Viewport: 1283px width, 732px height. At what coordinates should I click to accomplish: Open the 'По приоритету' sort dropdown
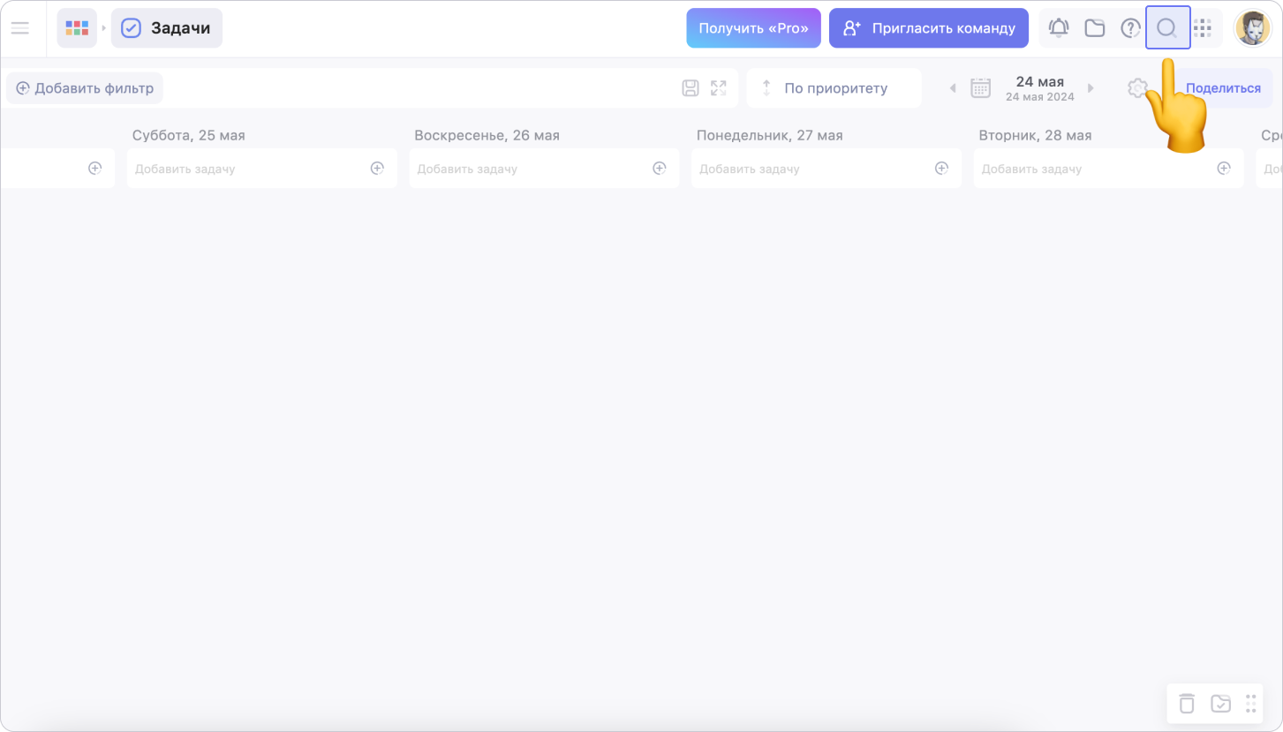coord(834,88)
